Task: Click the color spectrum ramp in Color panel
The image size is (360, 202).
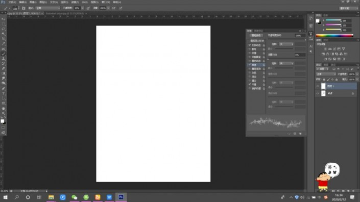Action: [x=334, y=36]
